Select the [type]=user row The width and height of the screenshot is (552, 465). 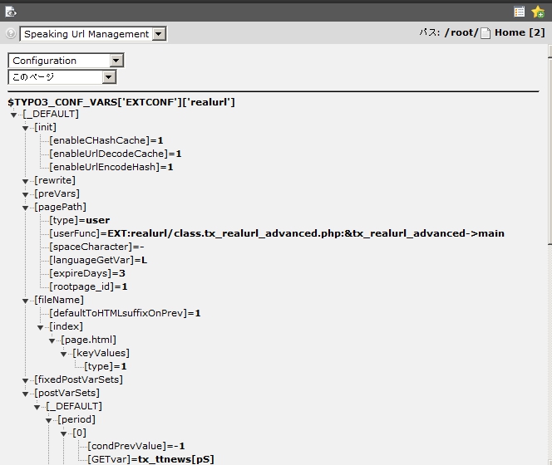click(80, 220)
